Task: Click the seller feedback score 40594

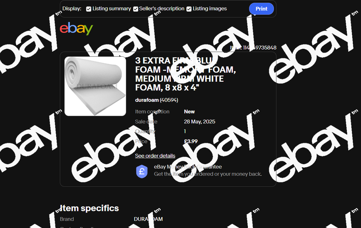Action: pyautogui.click(x=169, y=100)
